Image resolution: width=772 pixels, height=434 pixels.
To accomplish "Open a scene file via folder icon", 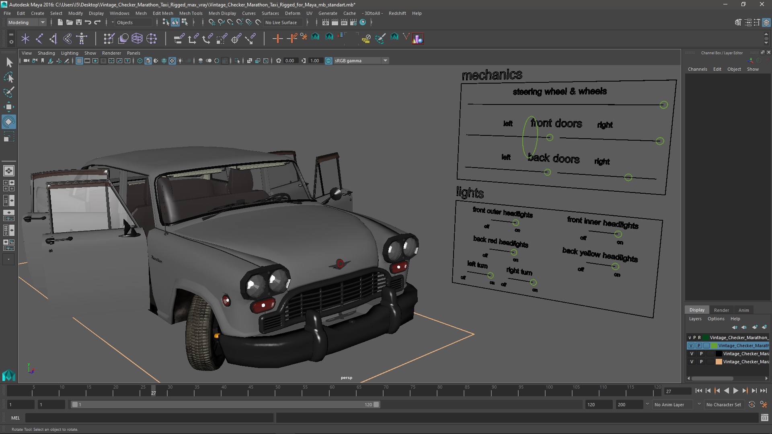I will click(x=70, y=23).
